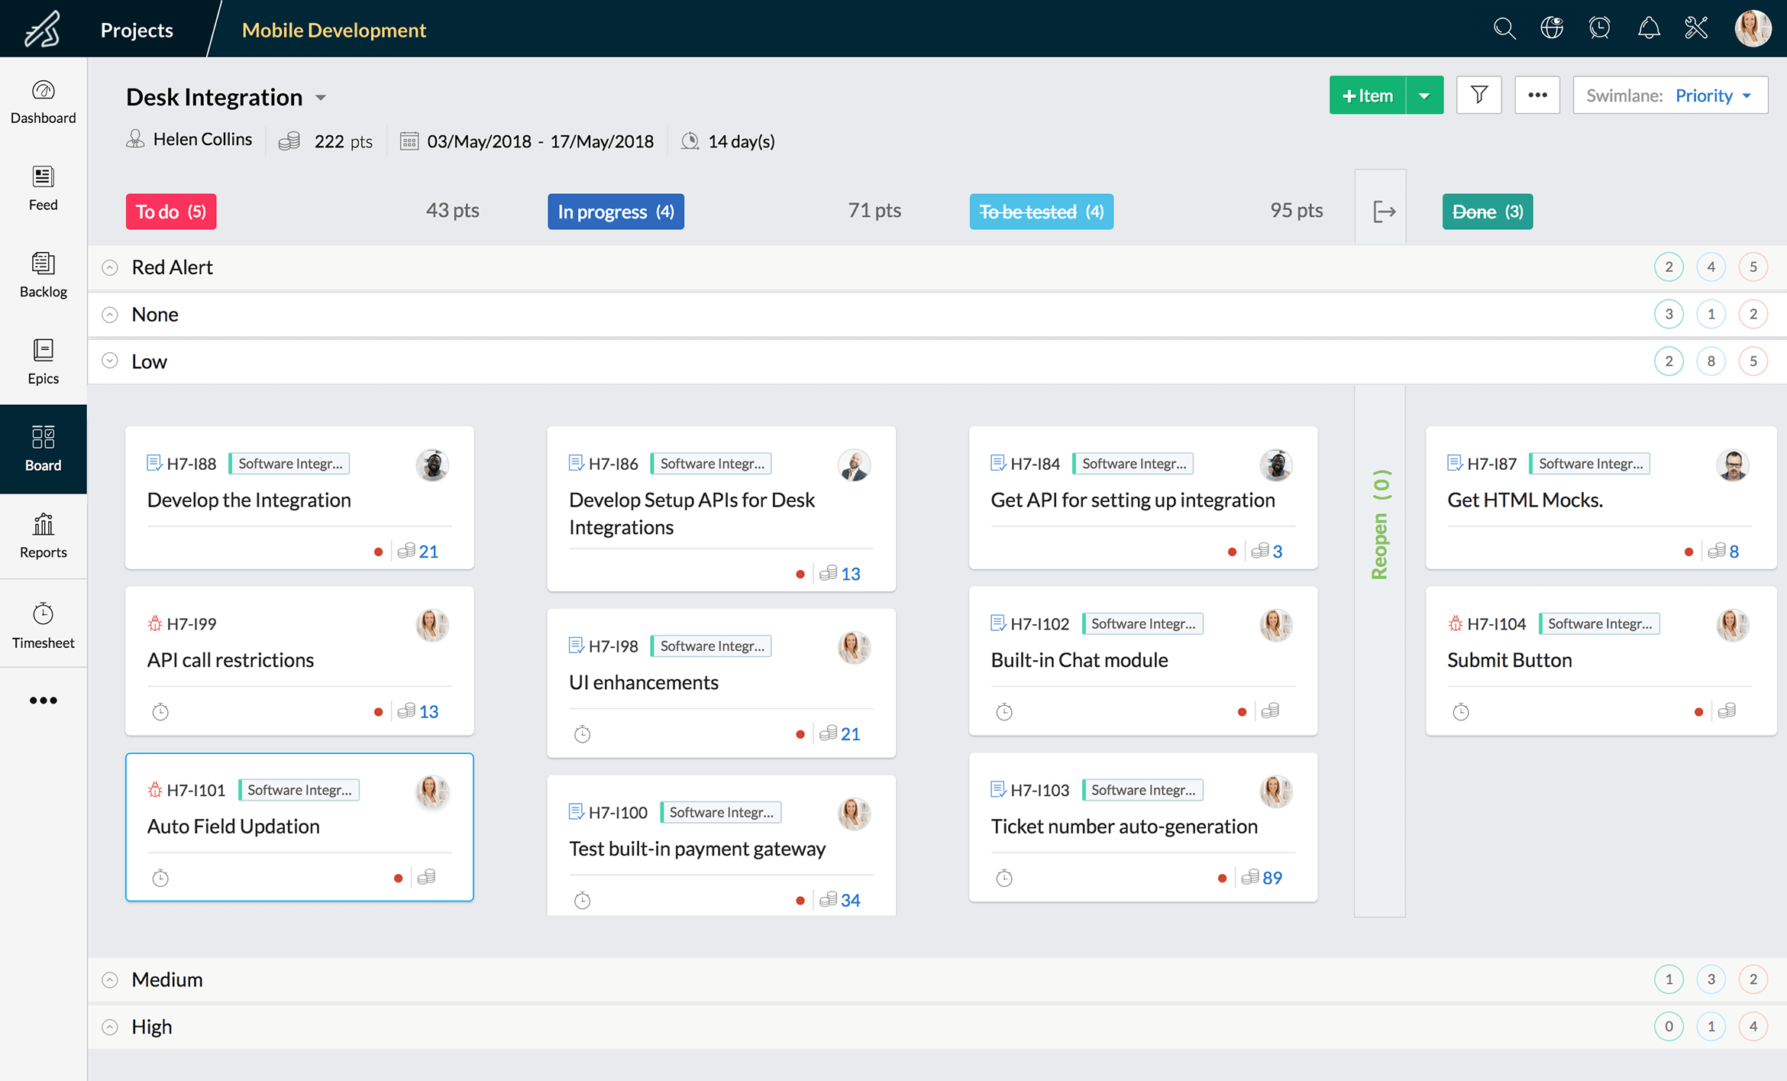Click the filter icon to filter items
This screenshot has width=1787, height=1081.
click(x=1479, y=95)
